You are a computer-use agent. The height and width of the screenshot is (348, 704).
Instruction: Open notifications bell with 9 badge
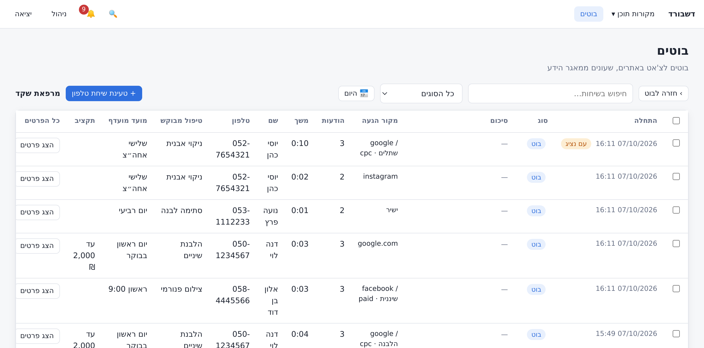point(90,14)
